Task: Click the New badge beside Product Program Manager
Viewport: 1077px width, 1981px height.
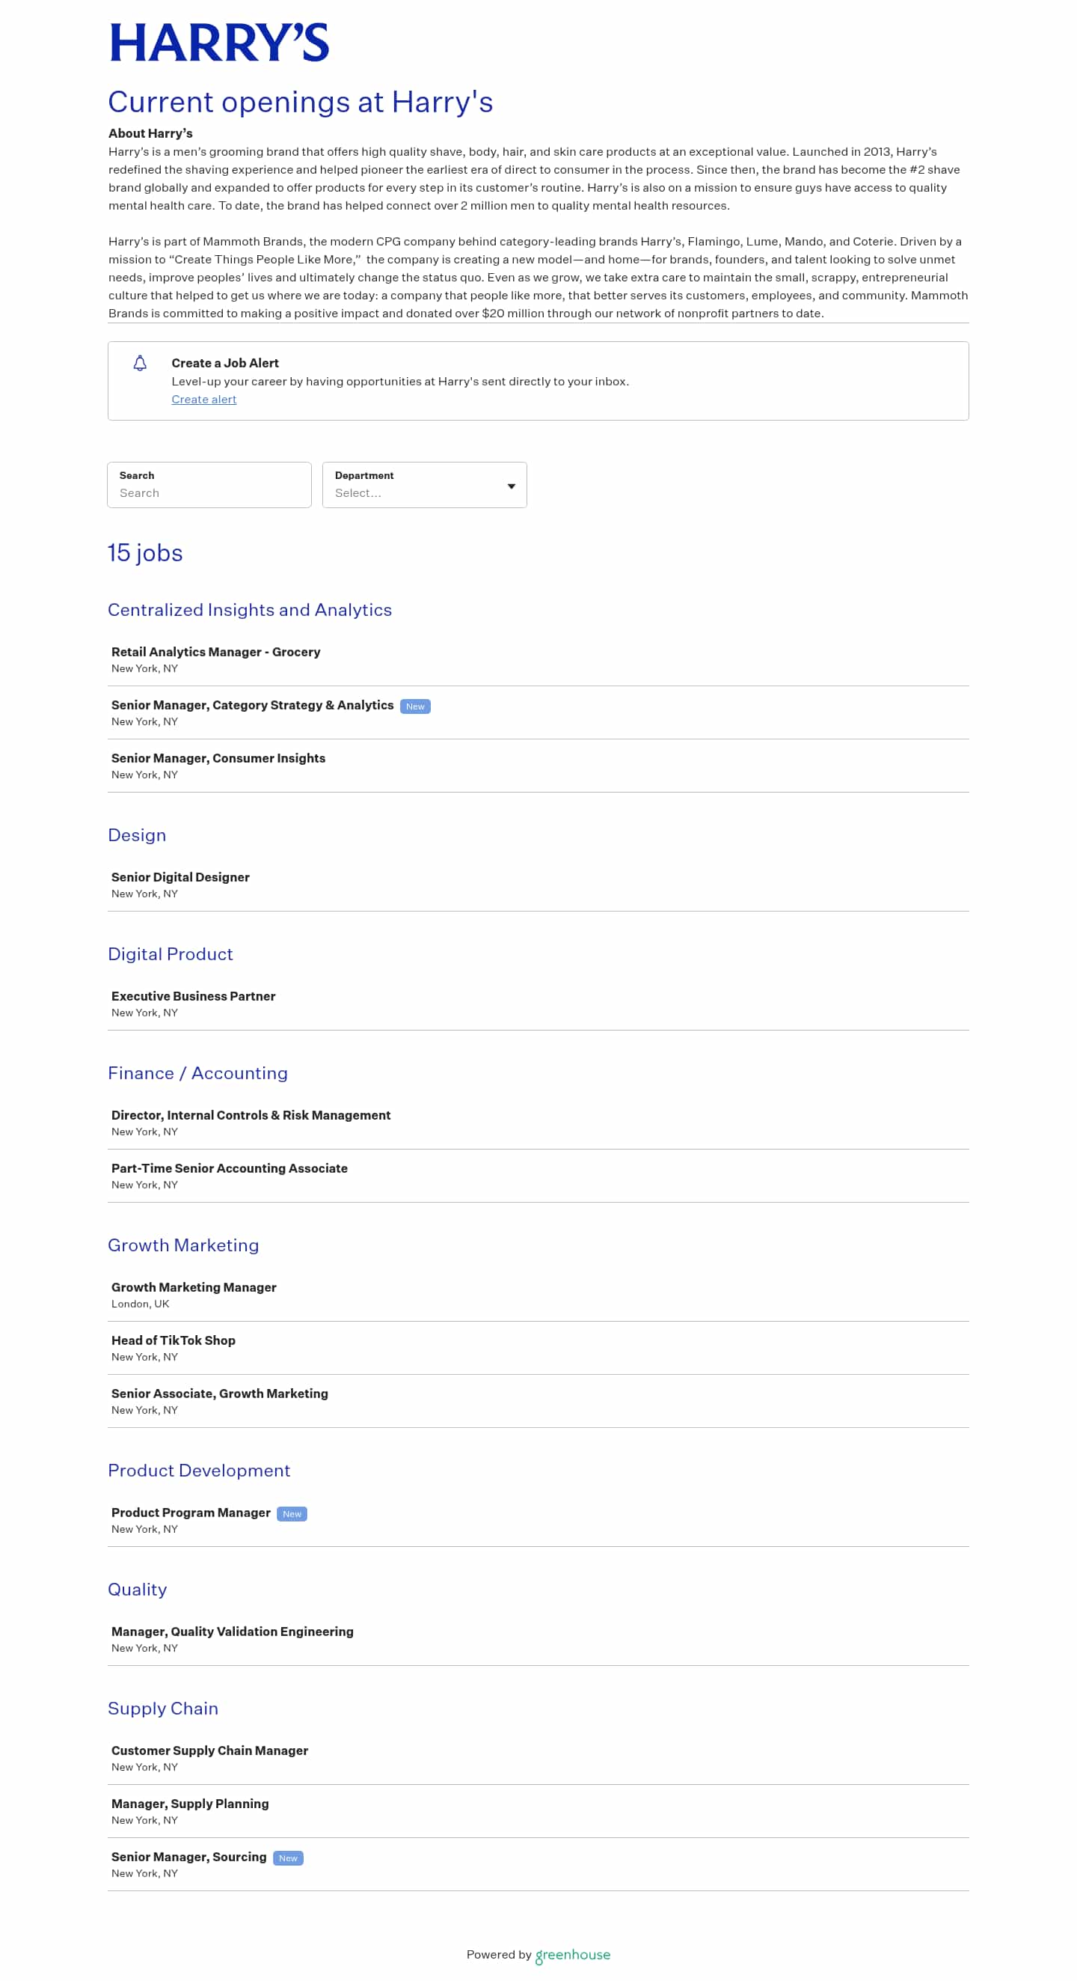Action: point(292,1513)
